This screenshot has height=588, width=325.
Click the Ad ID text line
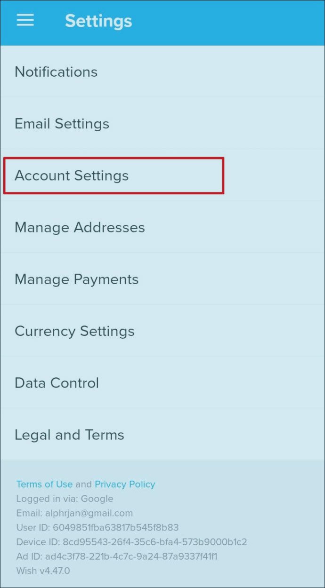point(116,557)
